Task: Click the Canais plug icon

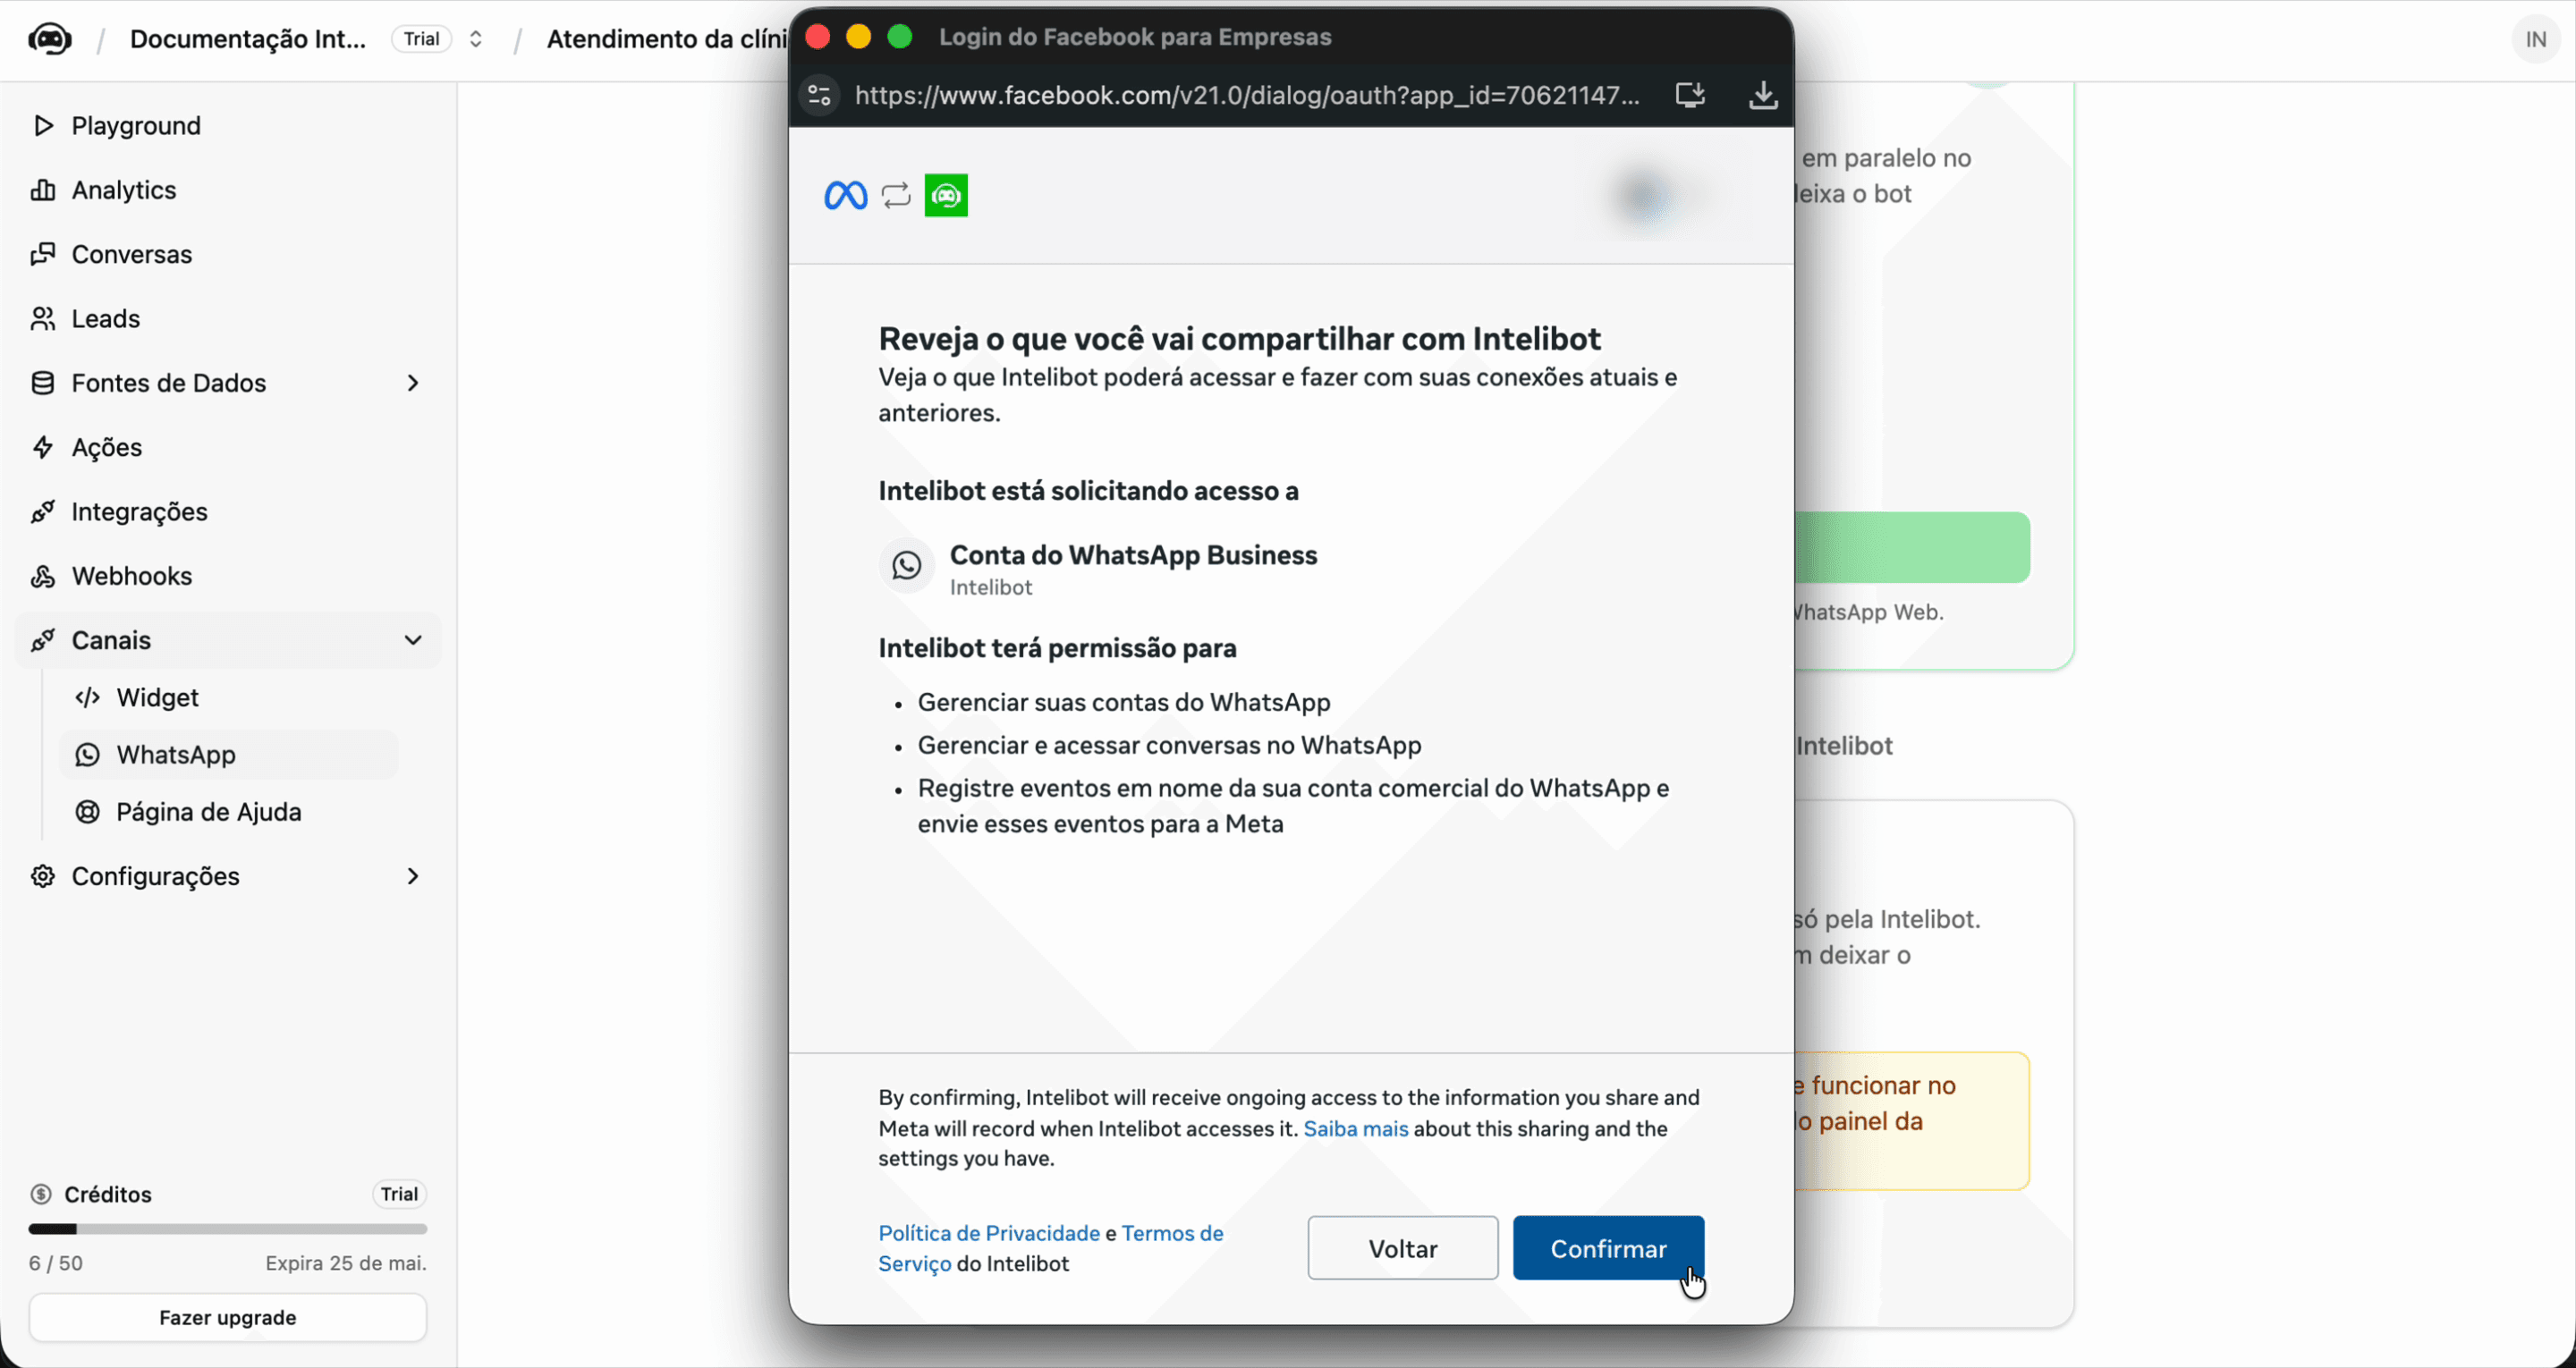Action: (42, 640)
